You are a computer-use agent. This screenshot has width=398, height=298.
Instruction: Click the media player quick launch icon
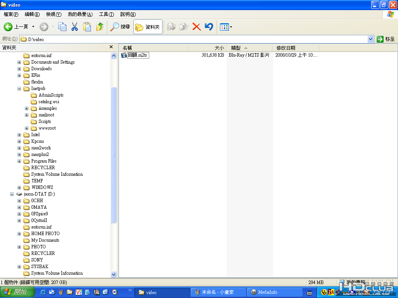coord(115,292)
